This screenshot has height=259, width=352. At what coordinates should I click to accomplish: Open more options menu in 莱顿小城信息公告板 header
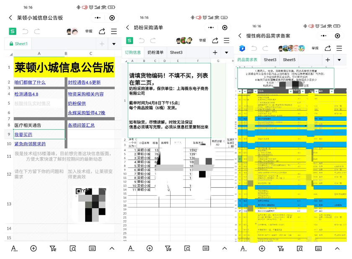tap(98, 18)
